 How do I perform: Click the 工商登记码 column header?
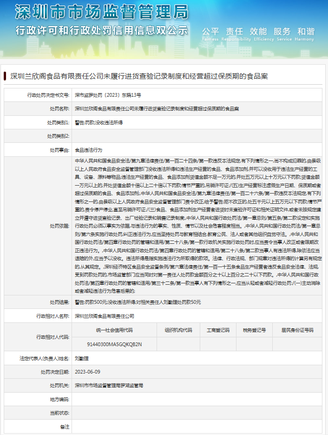(x=218, y=330)
